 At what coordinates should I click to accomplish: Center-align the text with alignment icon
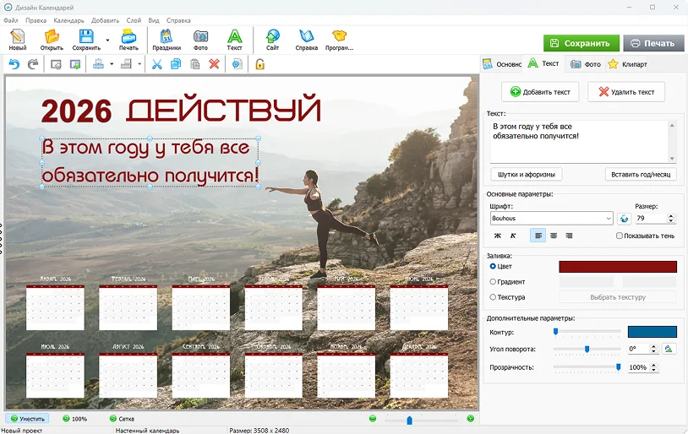[554, 236]
